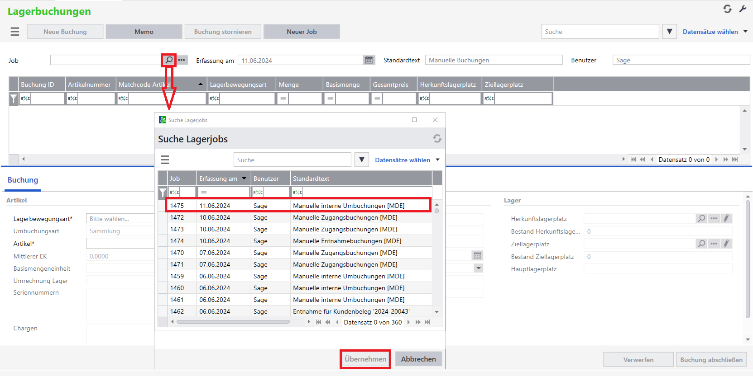Click the edit pencil icon for Ziellagerplatz
753x376 pixels.
tap(726, 244)
